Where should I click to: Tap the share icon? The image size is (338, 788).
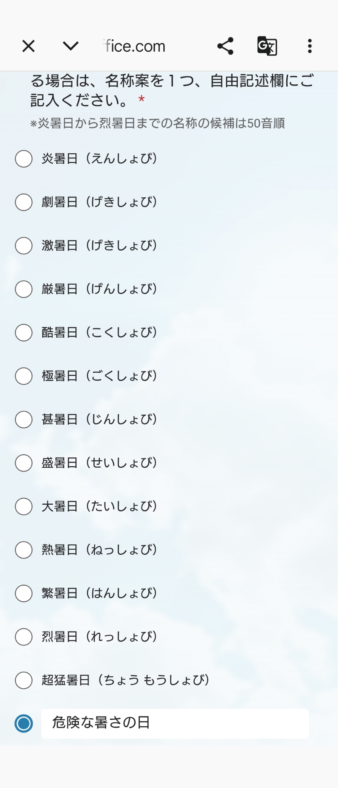[x=225, y=46]
